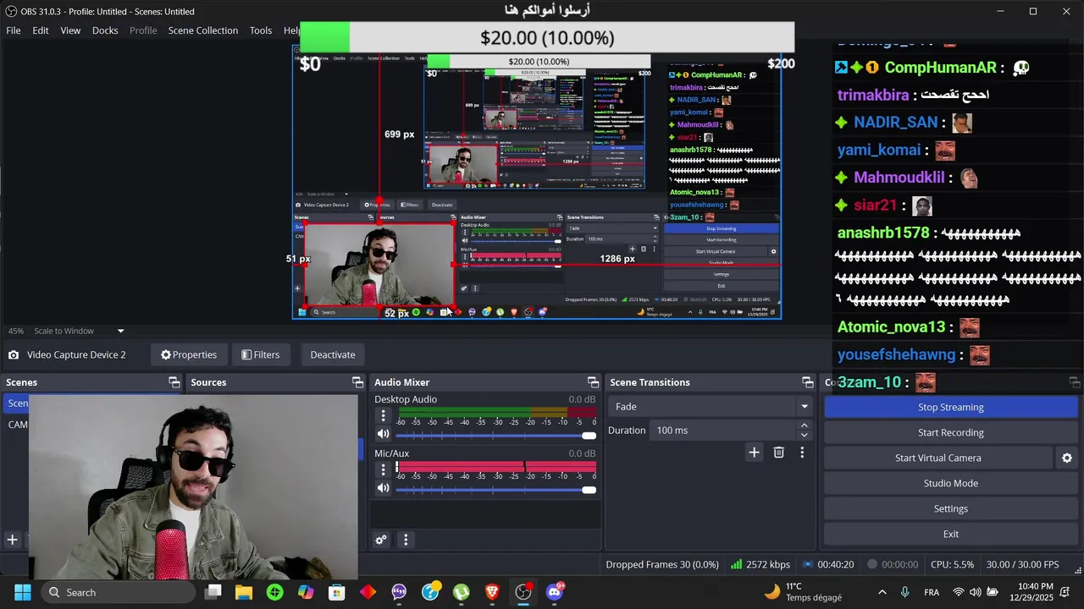Open the View menu
The width and height of the screenshot is (1084, 609).
[x=70, y=30]
